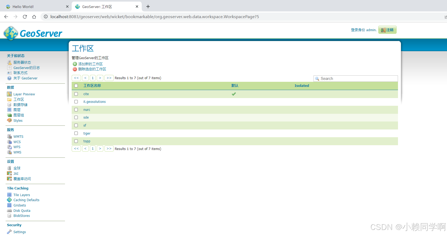Click the 图层组 layer group icon
The height and width of the screenshot is (235, 447).
[x=9, y=115]
